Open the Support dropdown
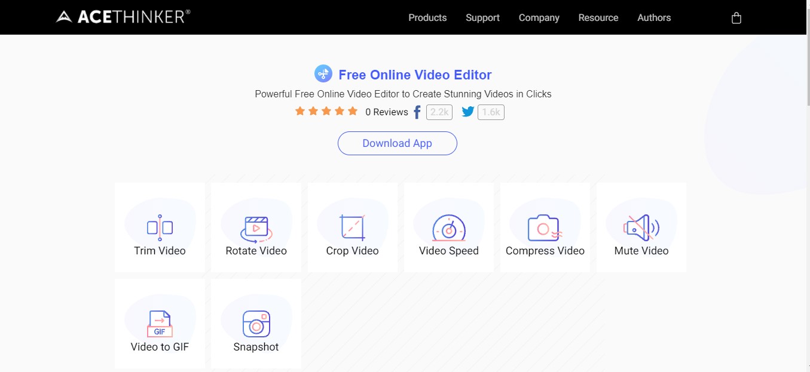810x372 pixels. pyautogui.click(x=482, y=17)
